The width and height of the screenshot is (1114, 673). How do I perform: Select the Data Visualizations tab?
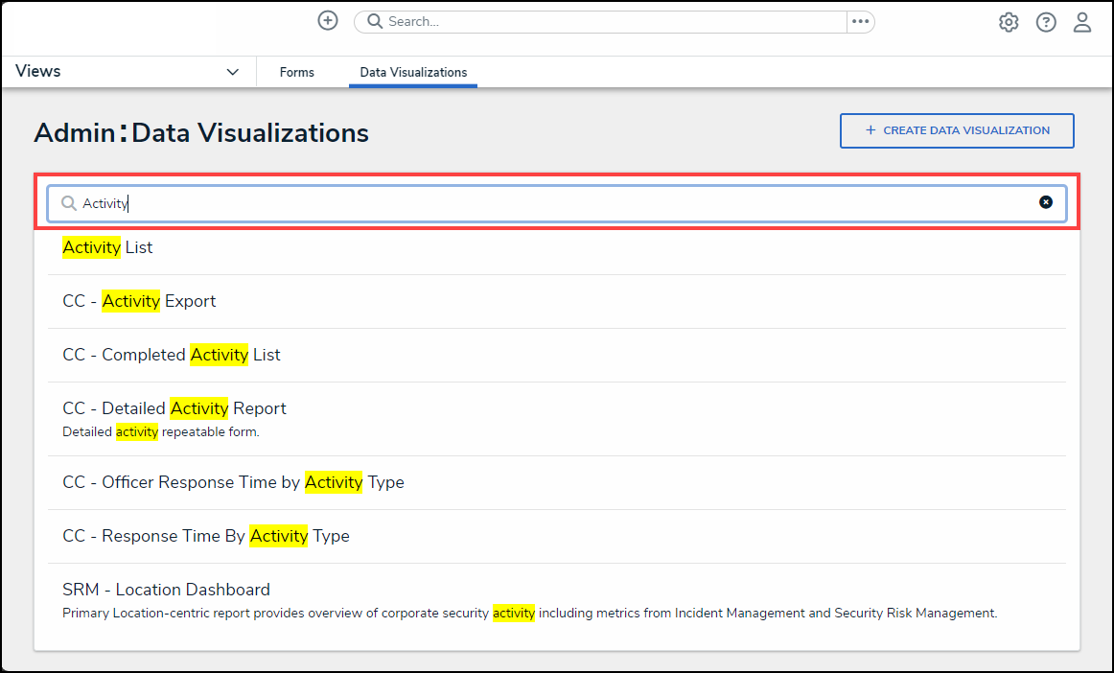pyautogui.click(x=413, y=72)
